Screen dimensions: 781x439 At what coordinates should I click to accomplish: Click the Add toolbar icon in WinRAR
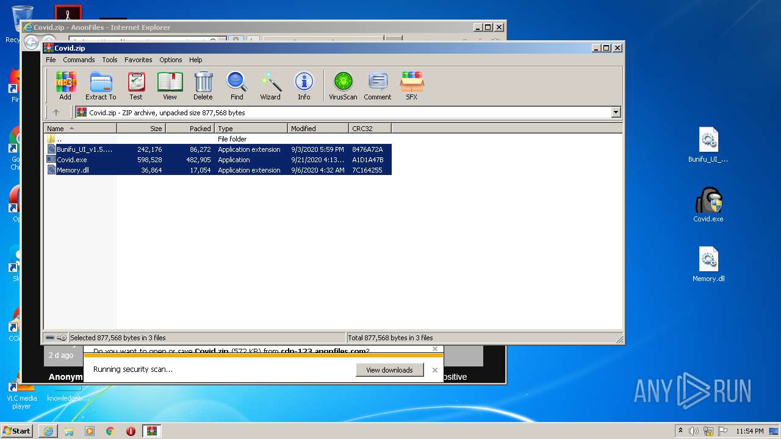point(65,85)
